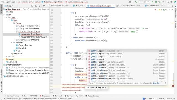This screenshot has height=100, width=177.
Task: Open IDE settings gear in top toolbar
Action: (x=171, y=2)
